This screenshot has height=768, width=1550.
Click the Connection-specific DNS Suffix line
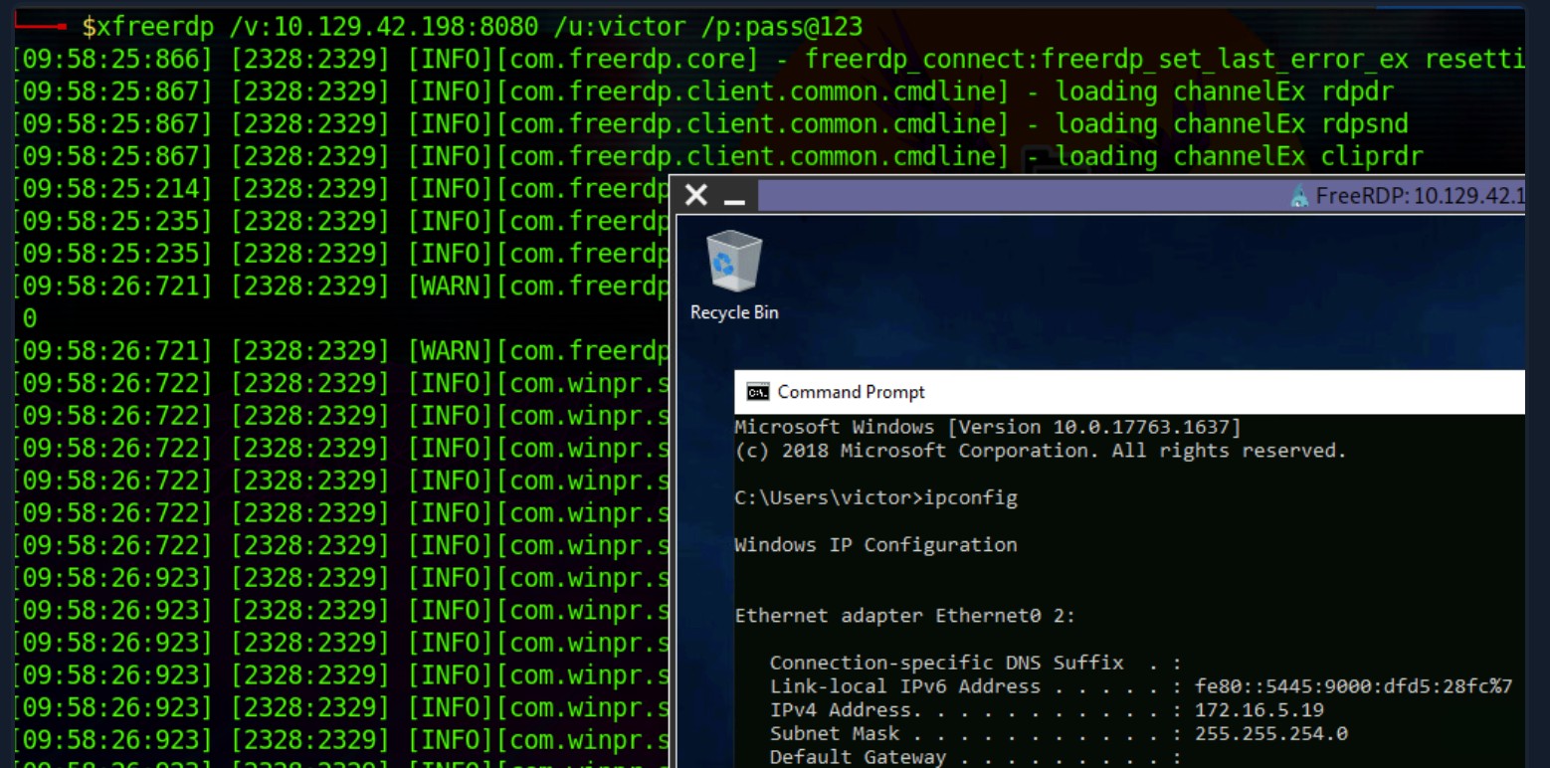point(975,663)
